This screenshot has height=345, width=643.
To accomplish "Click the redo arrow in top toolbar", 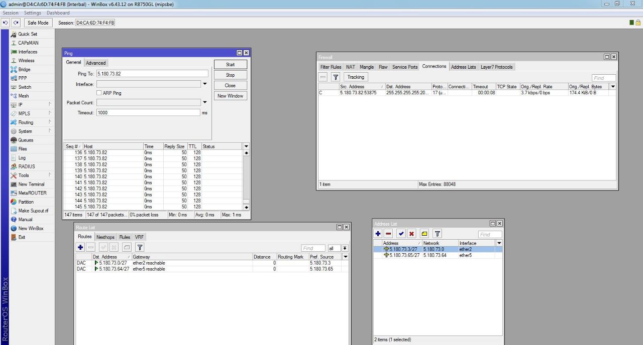I will (x=16, y=23).
